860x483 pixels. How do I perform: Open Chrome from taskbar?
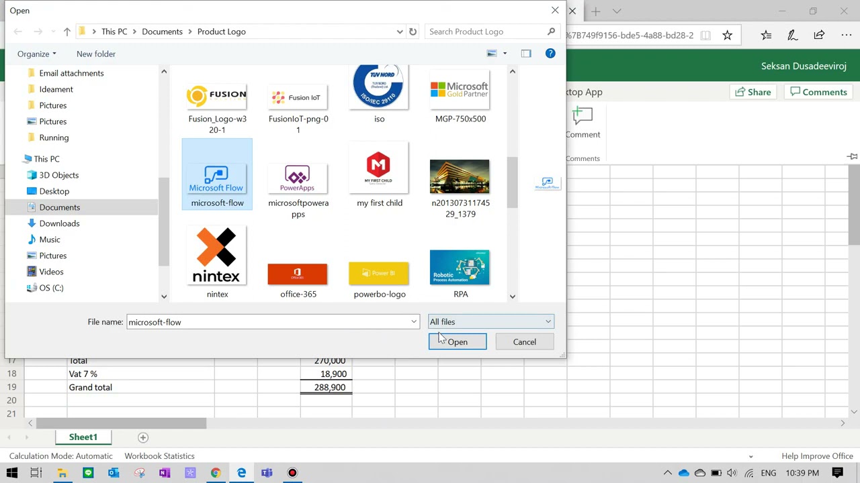216,473
